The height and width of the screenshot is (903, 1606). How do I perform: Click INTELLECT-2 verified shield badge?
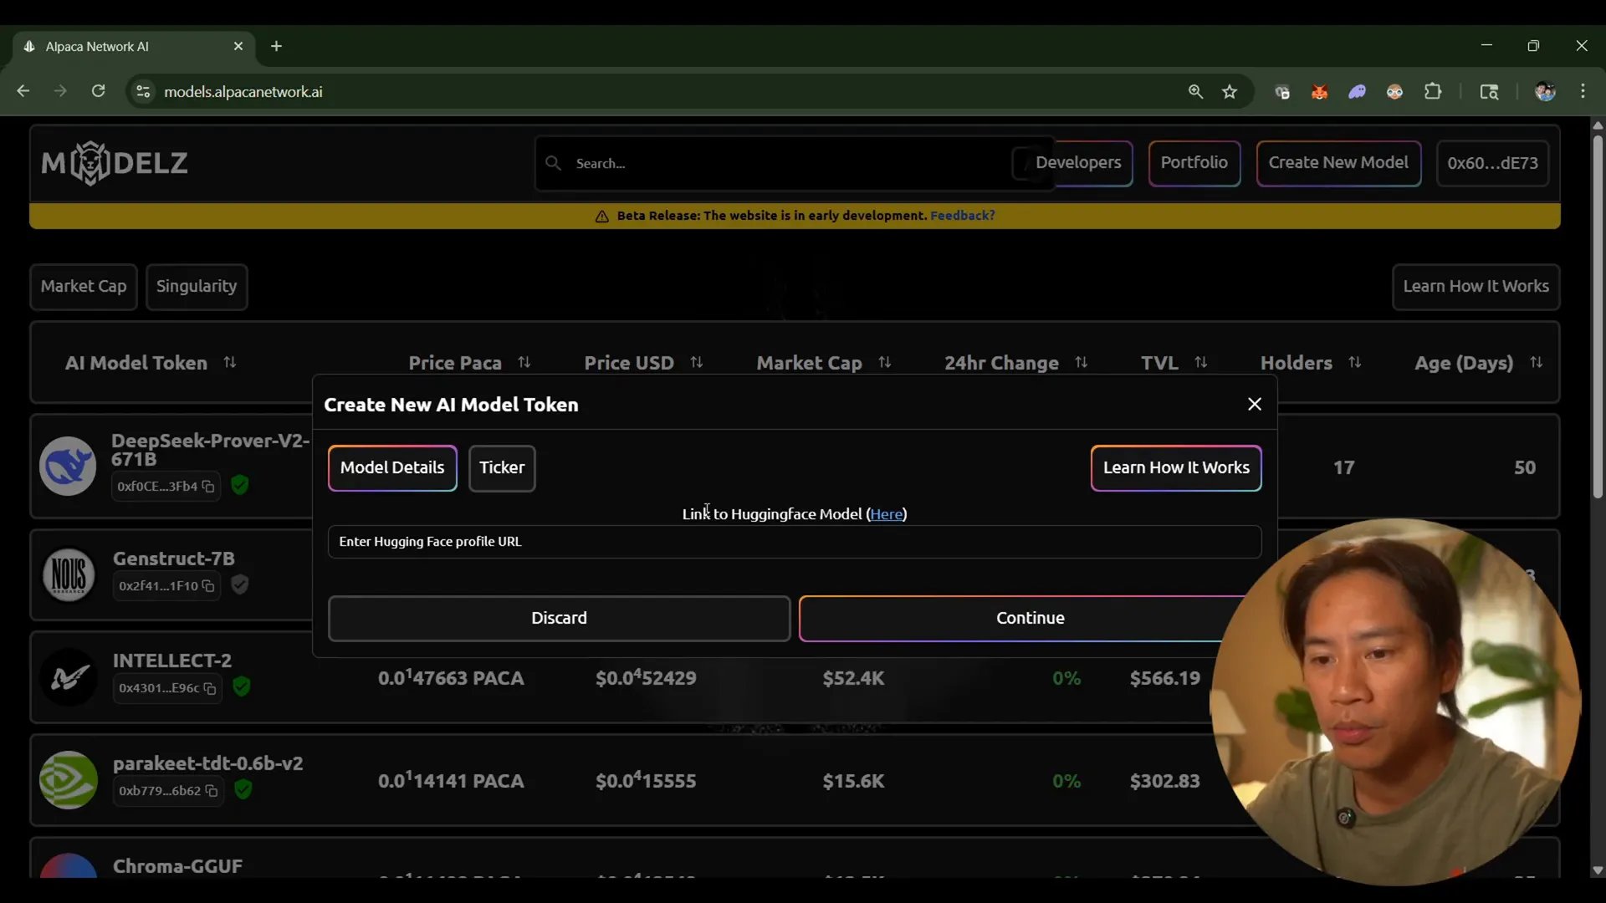[242, 687]
